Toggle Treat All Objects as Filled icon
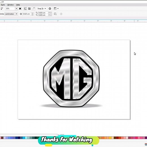147x147 pixels. click(55, 14)
